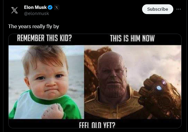Open the three-dot more options menu

tap(179, 9)
